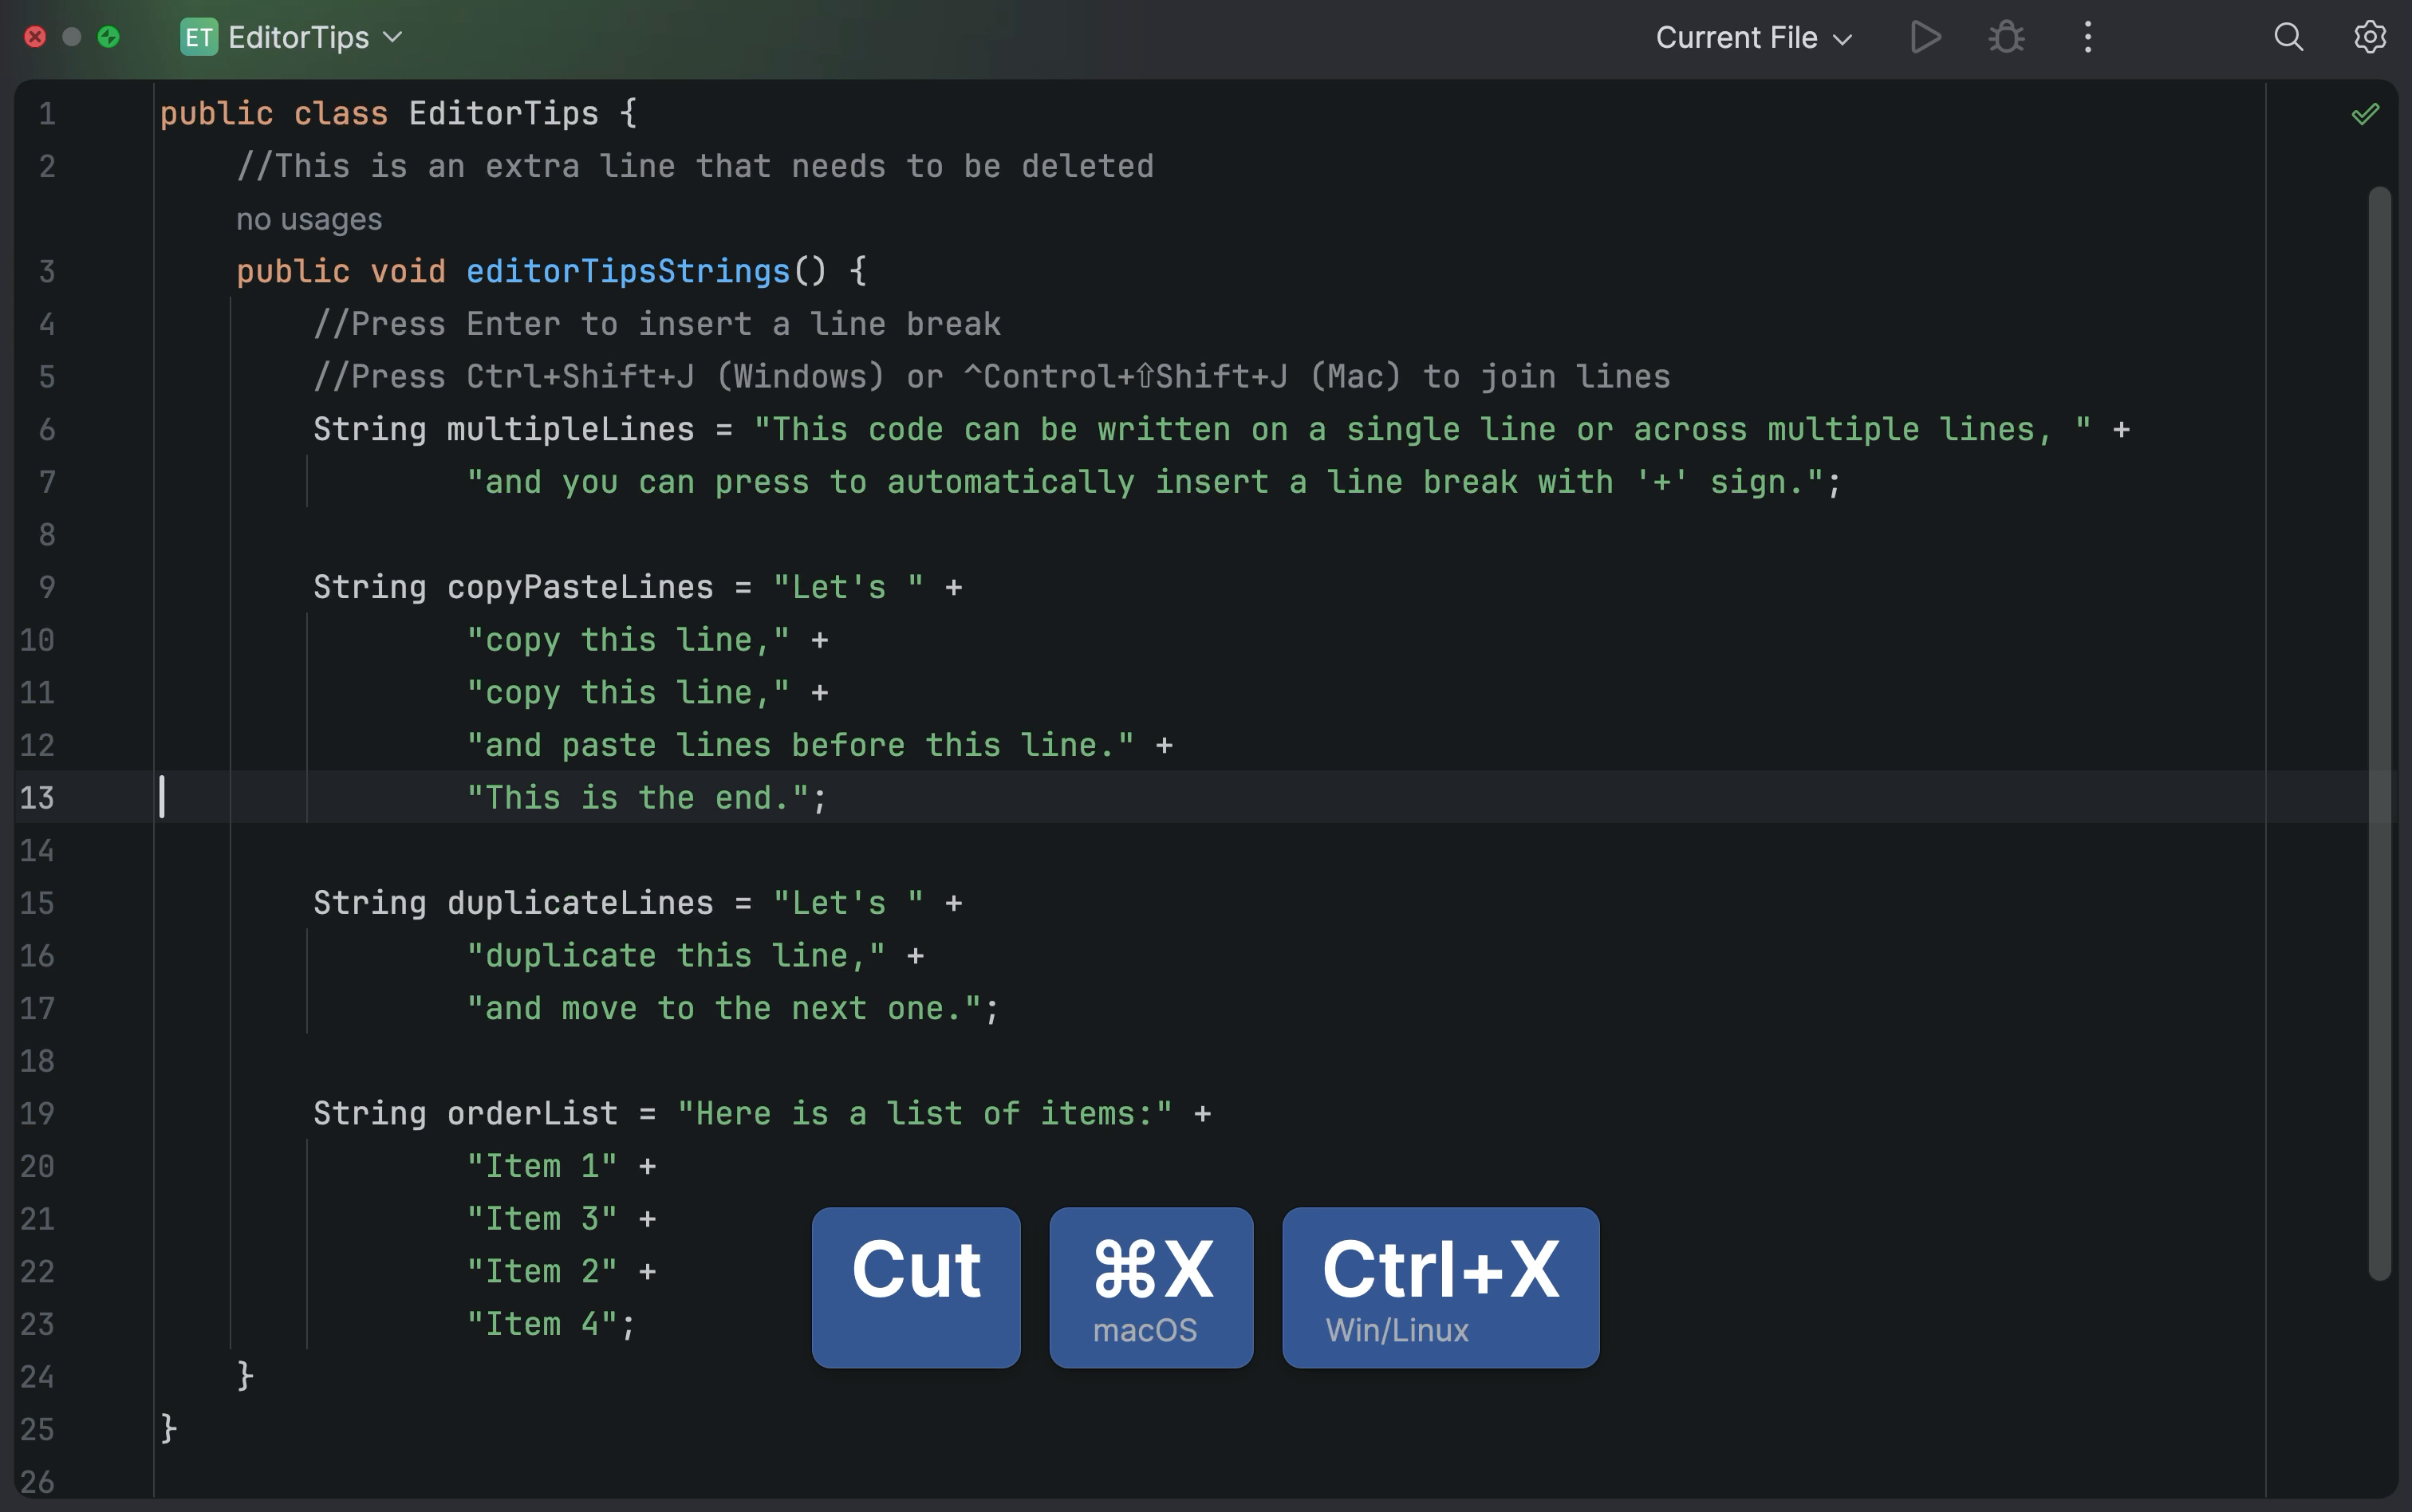Click the green inspections checkmark widget
This screenshot has width=2412, height=1512.
click(2365, 114)
